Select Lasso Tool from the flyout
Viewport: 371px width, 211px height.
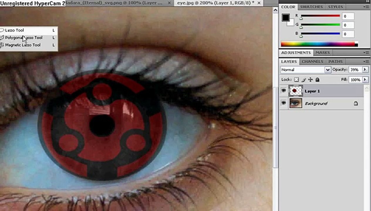click(28, 30)
